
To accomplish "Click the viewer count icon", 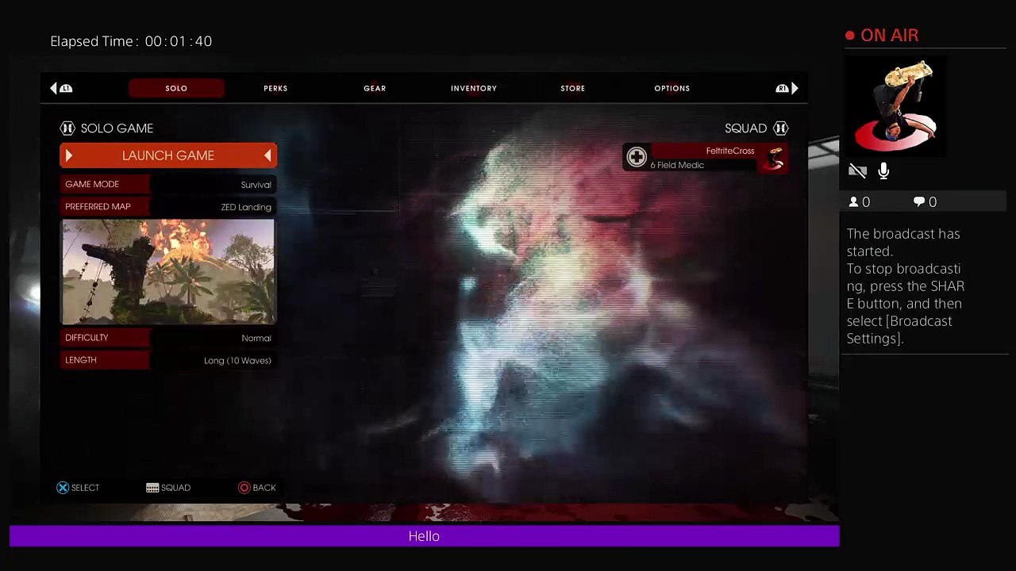I will pyautogui.click(x=853, y=202).
